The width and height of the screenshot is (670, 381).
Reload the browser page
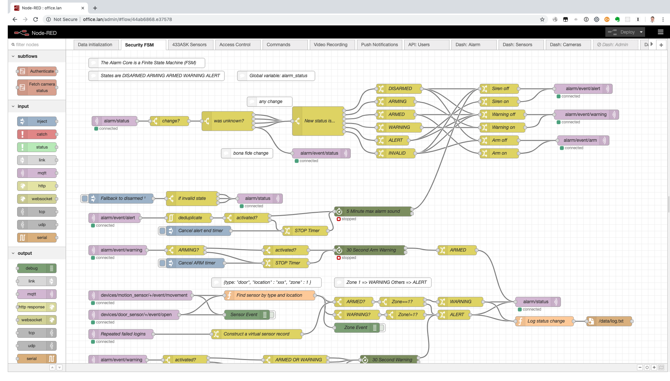(36, 19)
